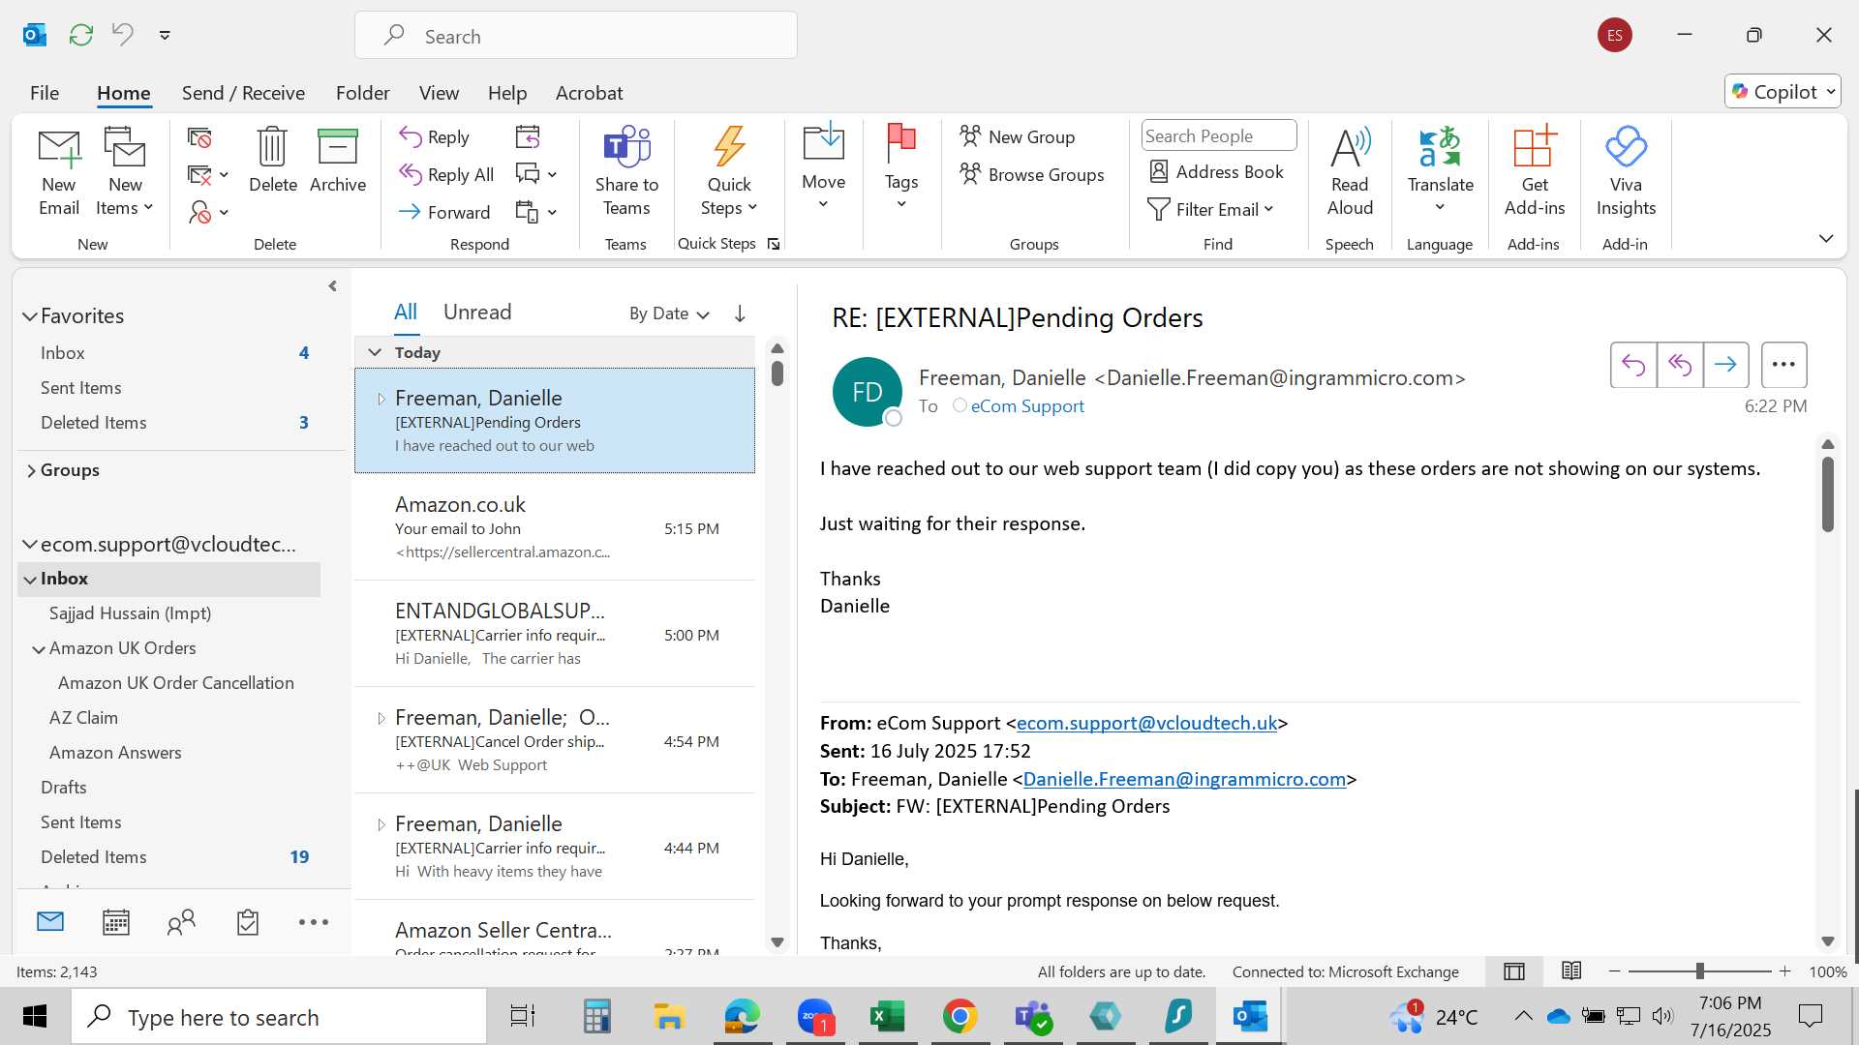Select Amazon UK Order Cancellation folder
This screenshot has width=1859, height=1045.
coord(175,683)
